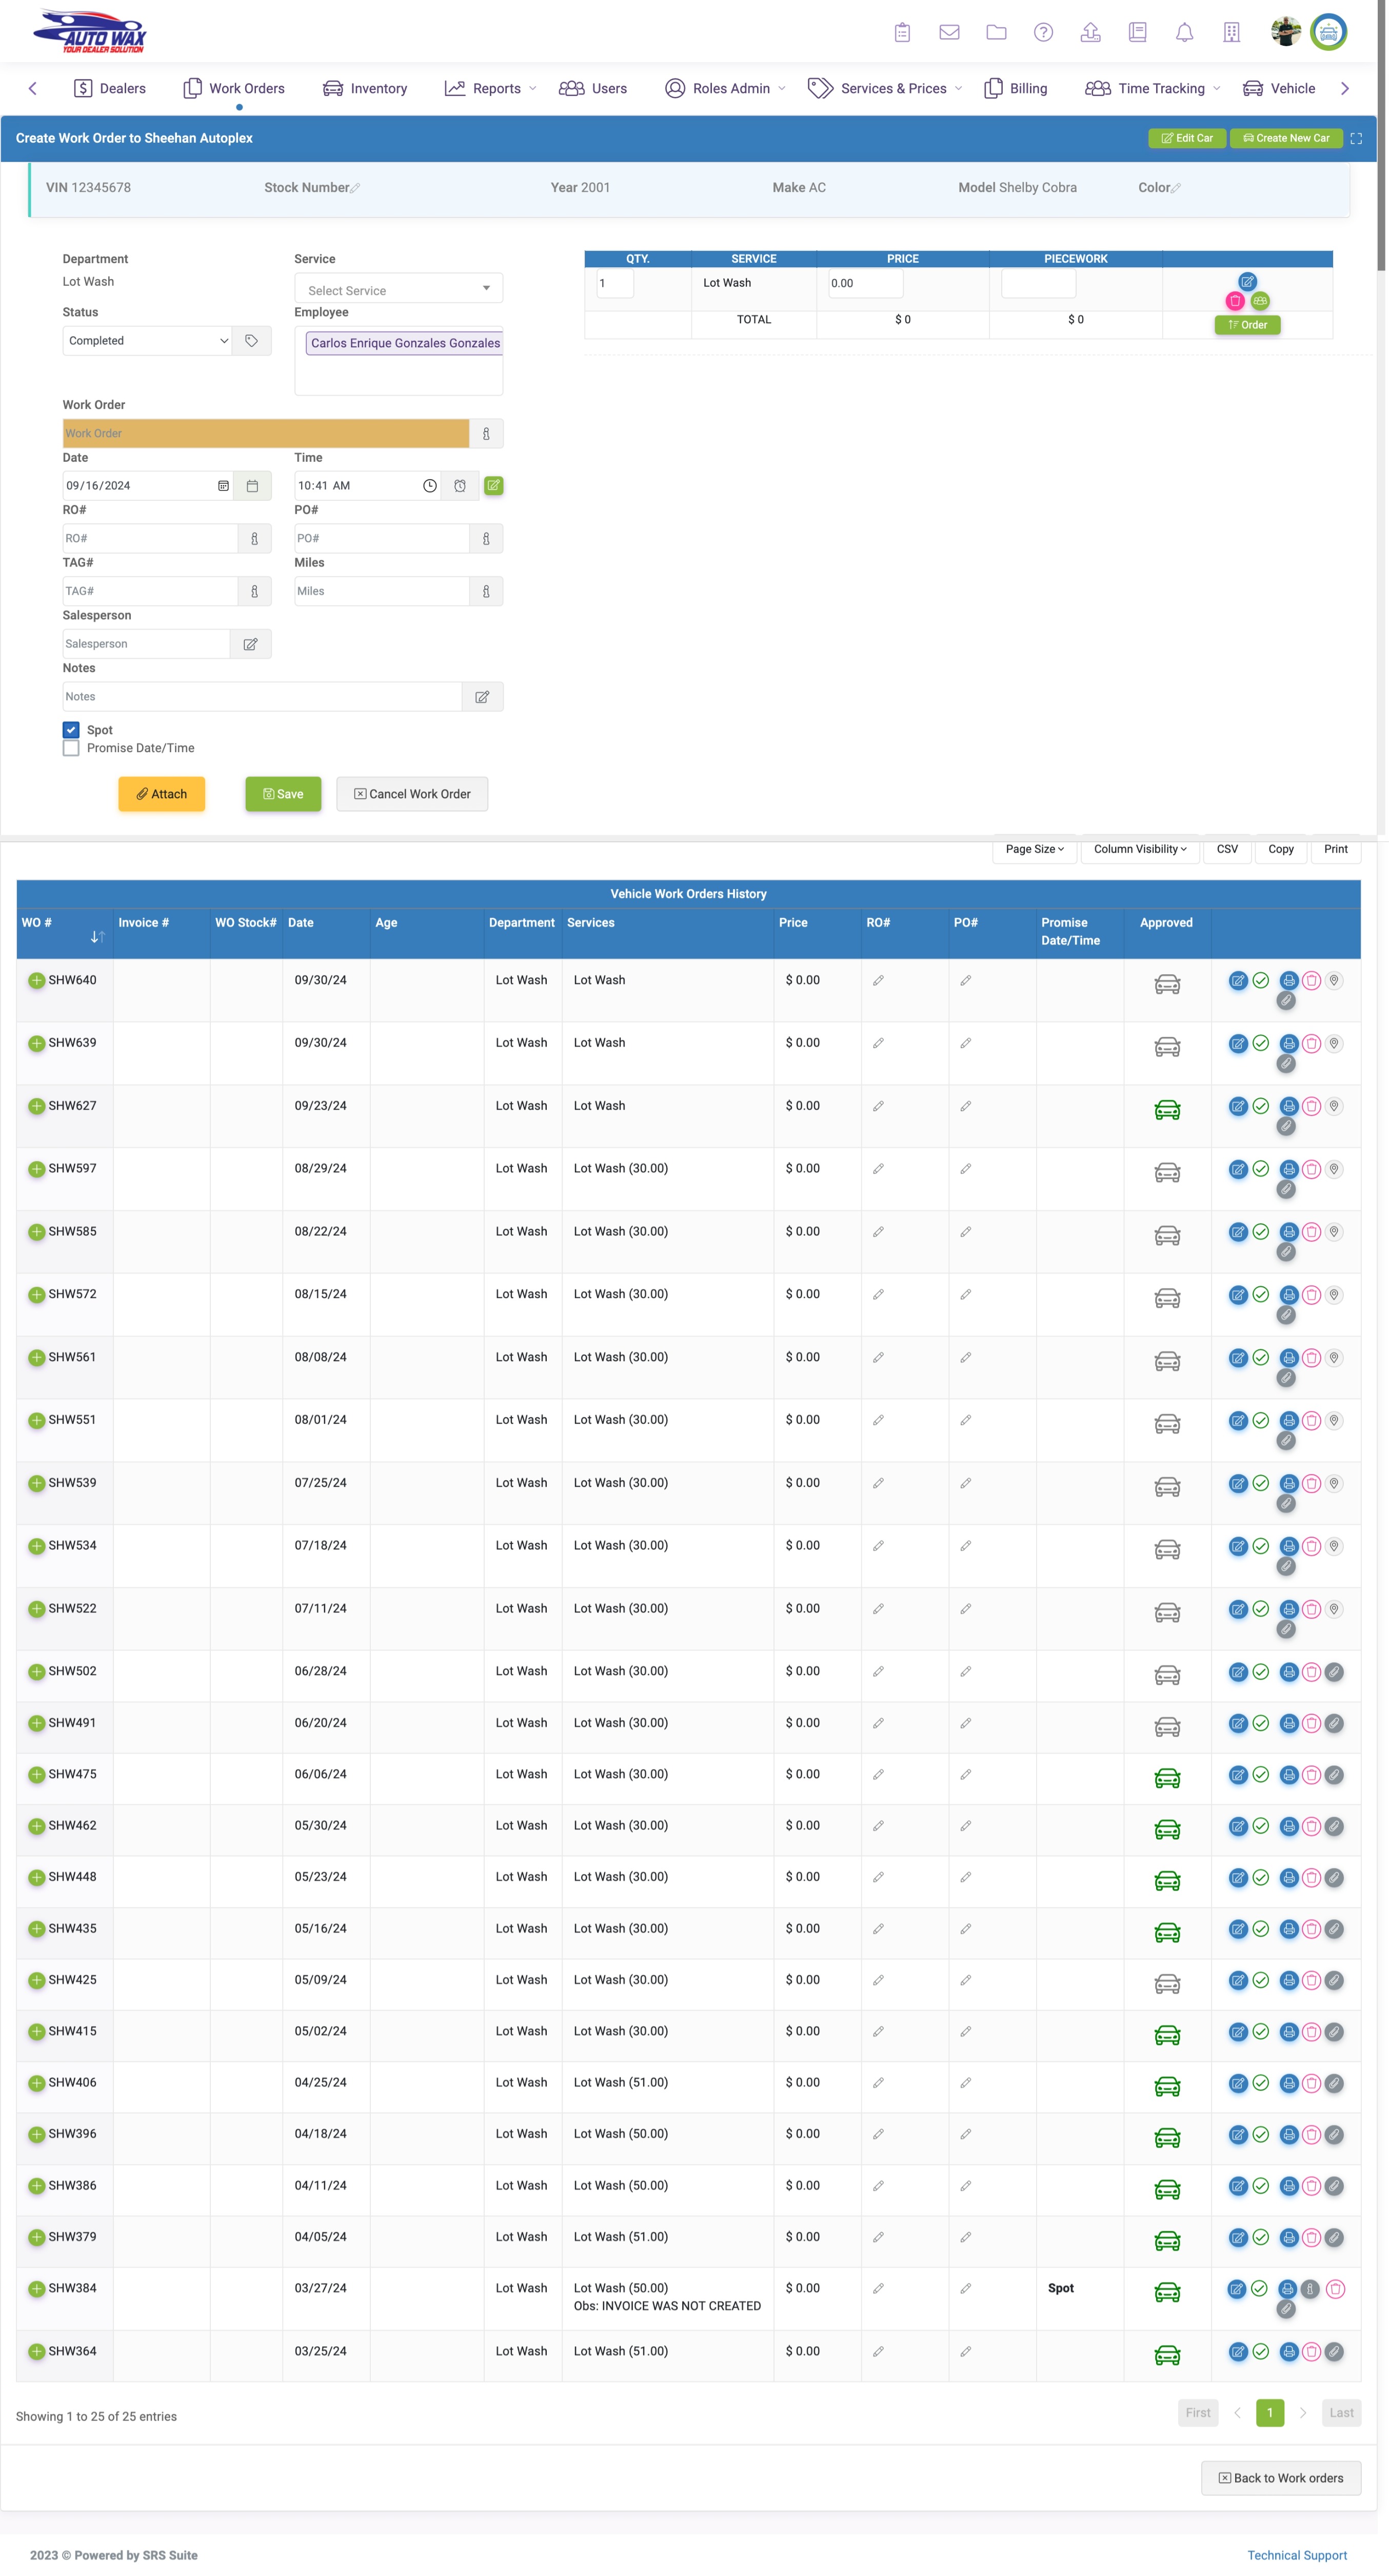Click into the RO# input field
The width and height of the screenshot is (1389, 2576).
point(150,539)
